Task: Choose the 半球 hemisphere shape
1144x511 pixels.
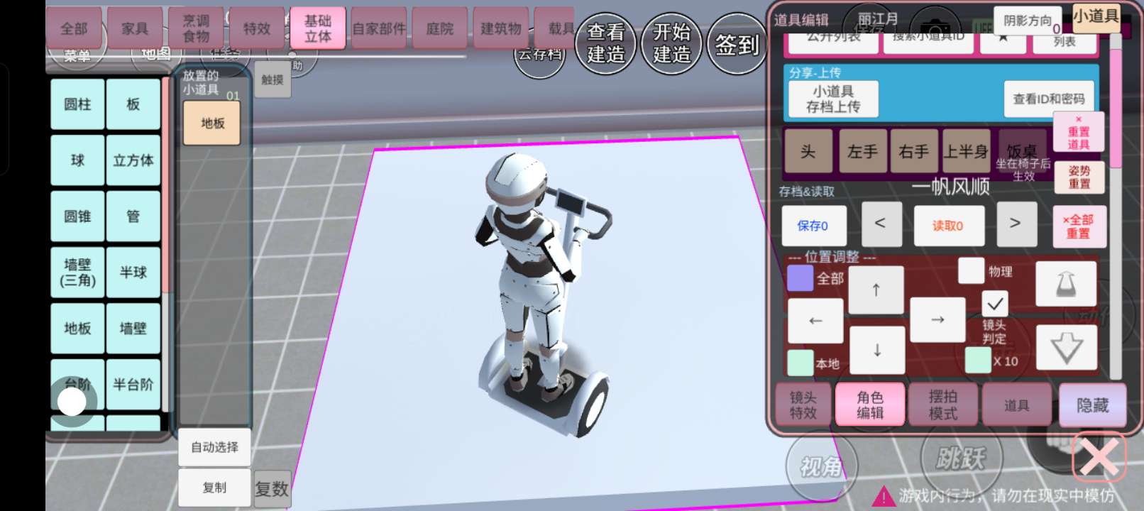Action: 133,273
